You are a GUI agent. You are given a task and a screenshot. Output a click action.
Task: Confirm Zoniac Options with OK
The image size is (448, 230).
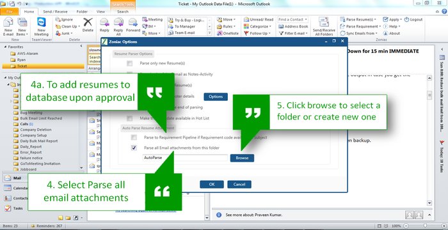(212, 185)
